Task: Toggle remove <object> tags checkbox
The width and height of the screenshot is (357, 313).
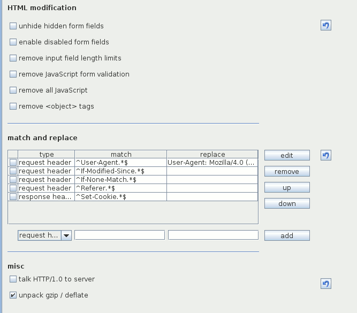Action: point(13,106)
